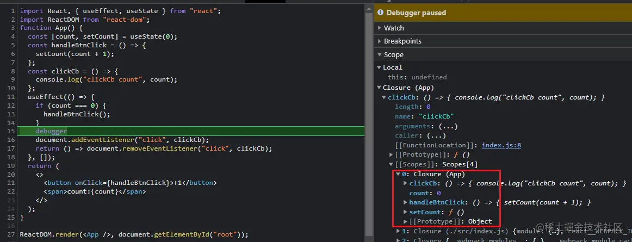632x242 pixels.
Task: Collapse the Scope section
Action: tap(380, 55)
